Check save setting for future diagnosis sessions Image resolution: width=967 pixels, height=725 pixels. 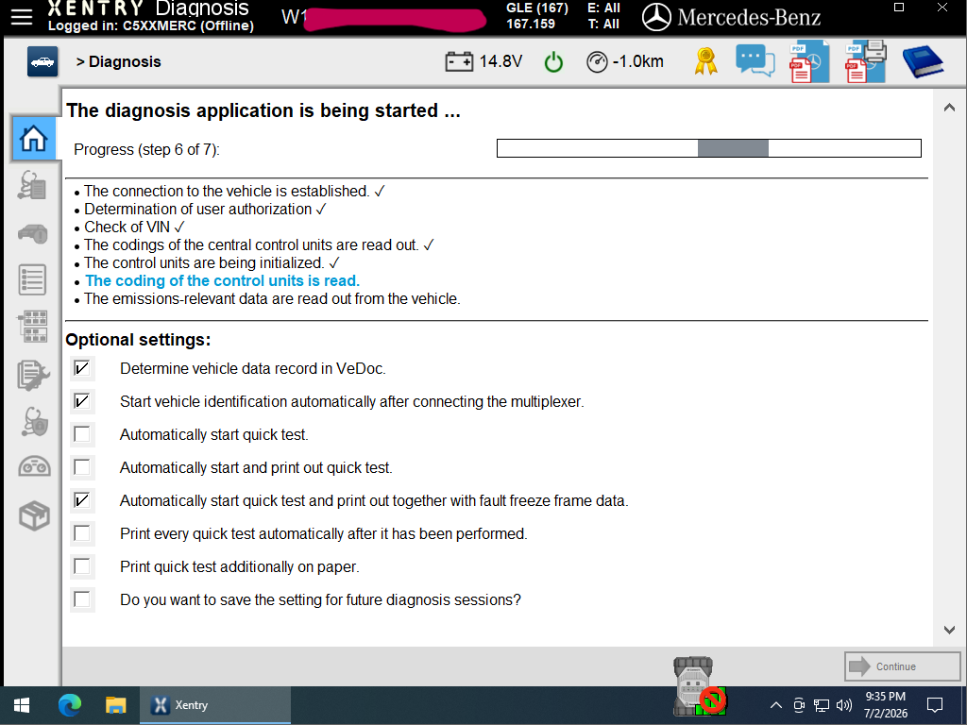point(82,599)
